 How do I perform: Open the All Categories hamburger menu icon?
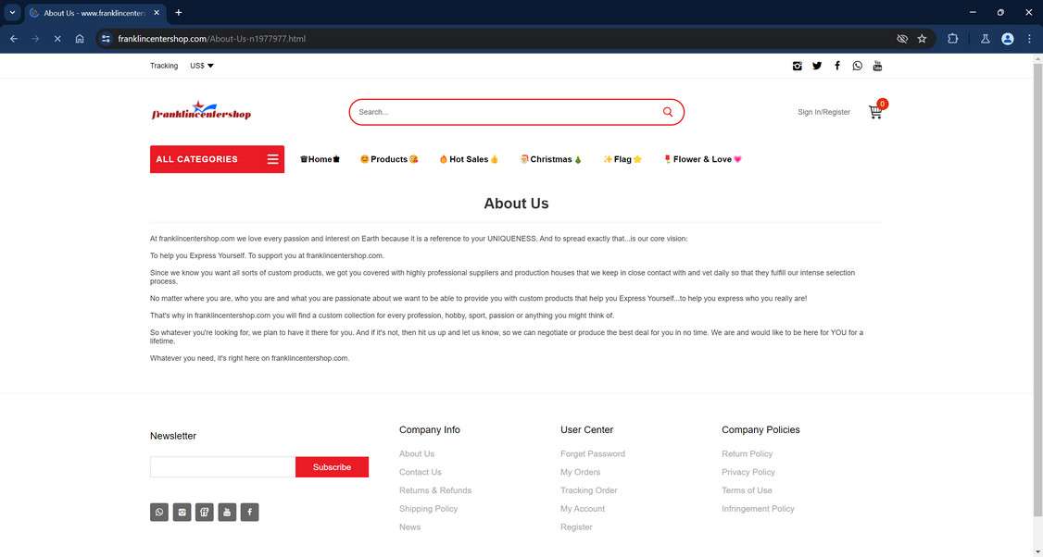coord(272,159)
